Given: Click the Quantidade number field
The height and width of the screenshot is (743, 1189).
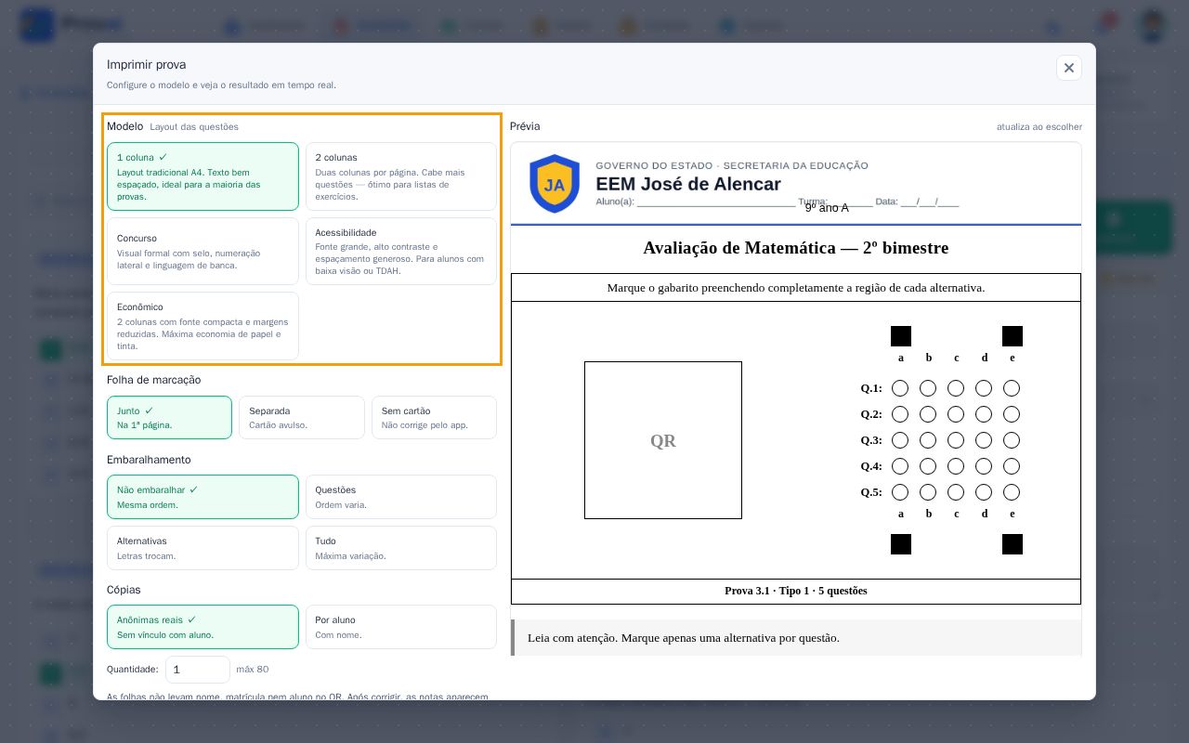Looking at the screenshot, I should tap(197, 669).
